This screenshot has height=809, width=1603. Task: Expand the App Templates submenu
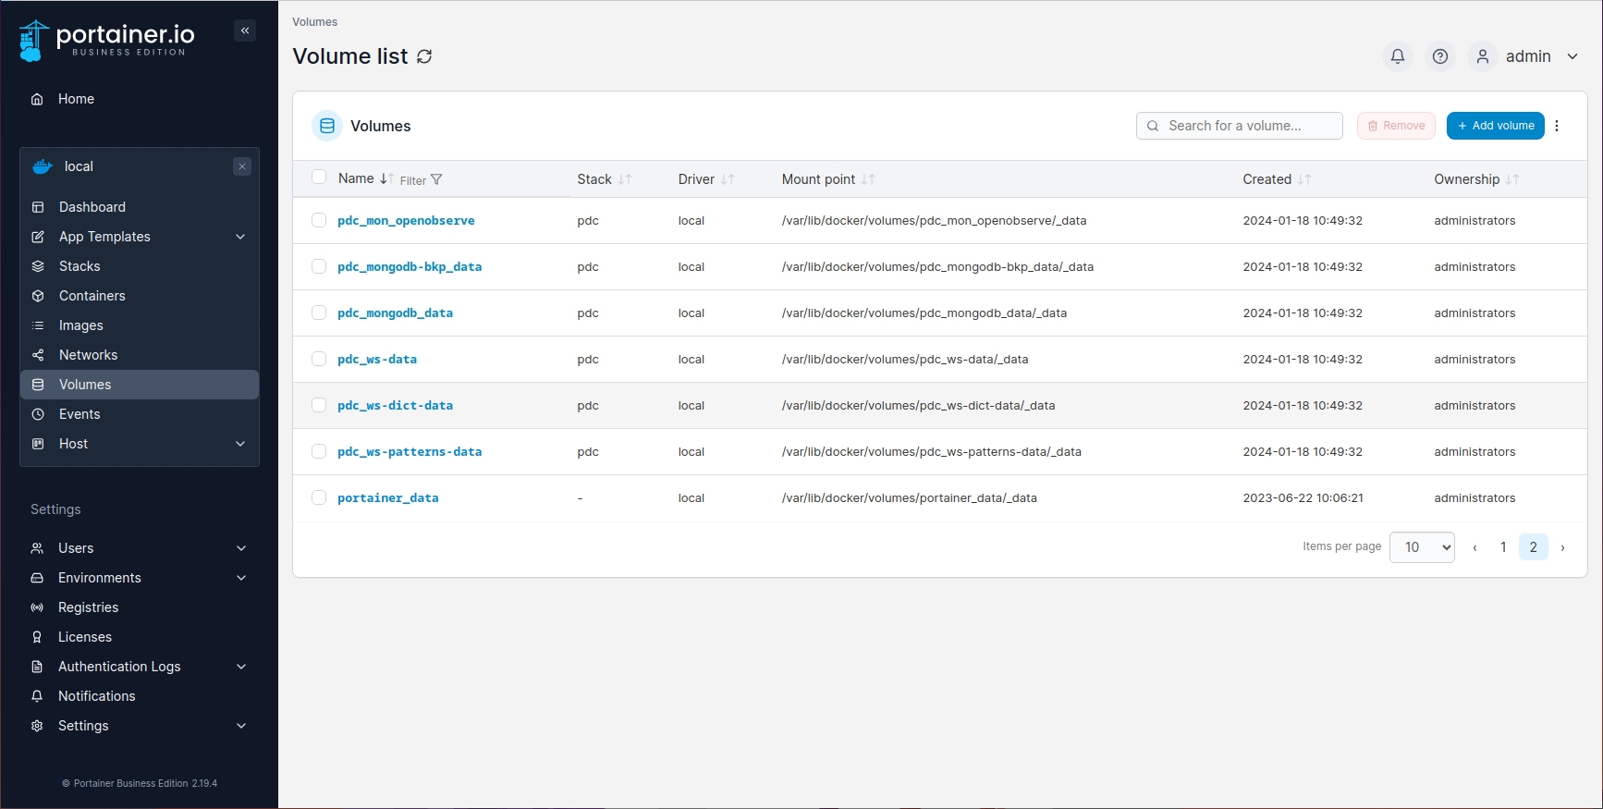tap(240, 237)
